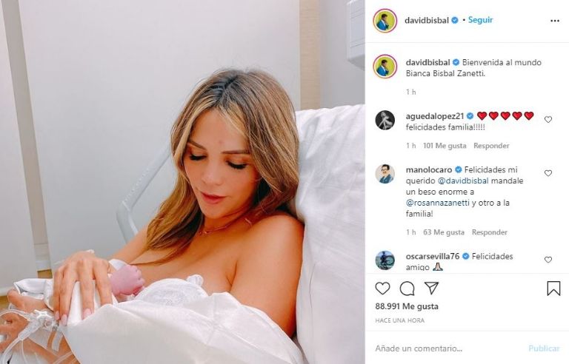Screen dimensions: 569x364
Task: Like oscarsevilla76's comment heart
Action: tap(548, 260)
